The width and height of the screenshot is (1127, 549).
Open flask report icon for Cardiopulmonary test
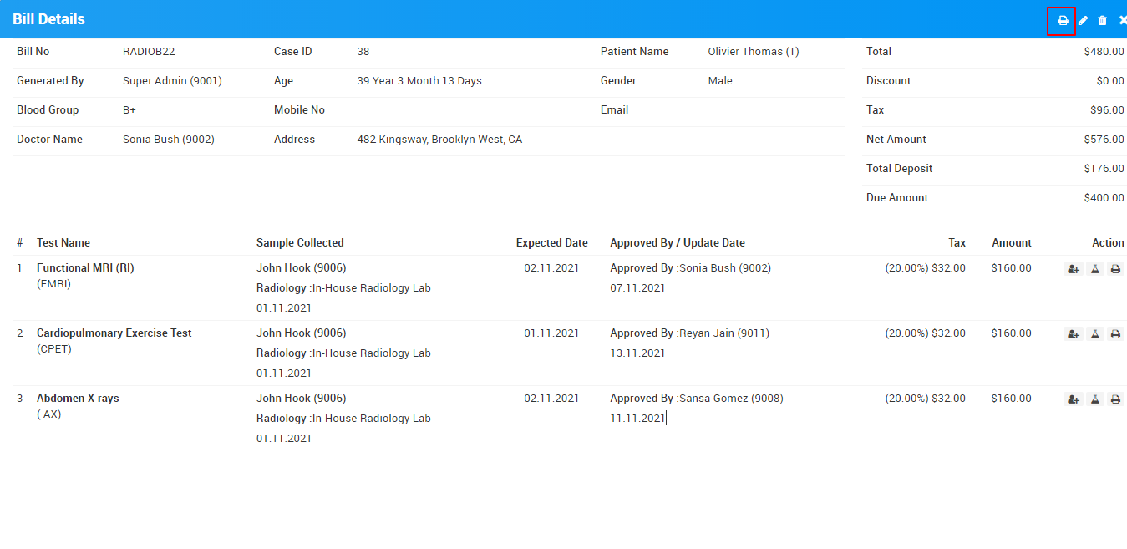[x=1094, y=334]
